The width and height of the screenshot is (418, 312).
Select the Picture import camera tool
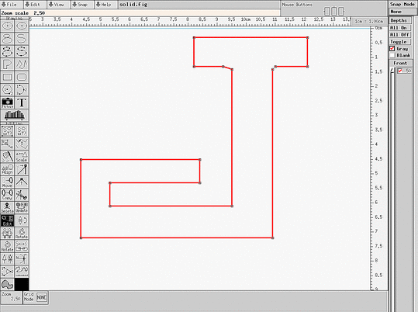coord(8,102)
